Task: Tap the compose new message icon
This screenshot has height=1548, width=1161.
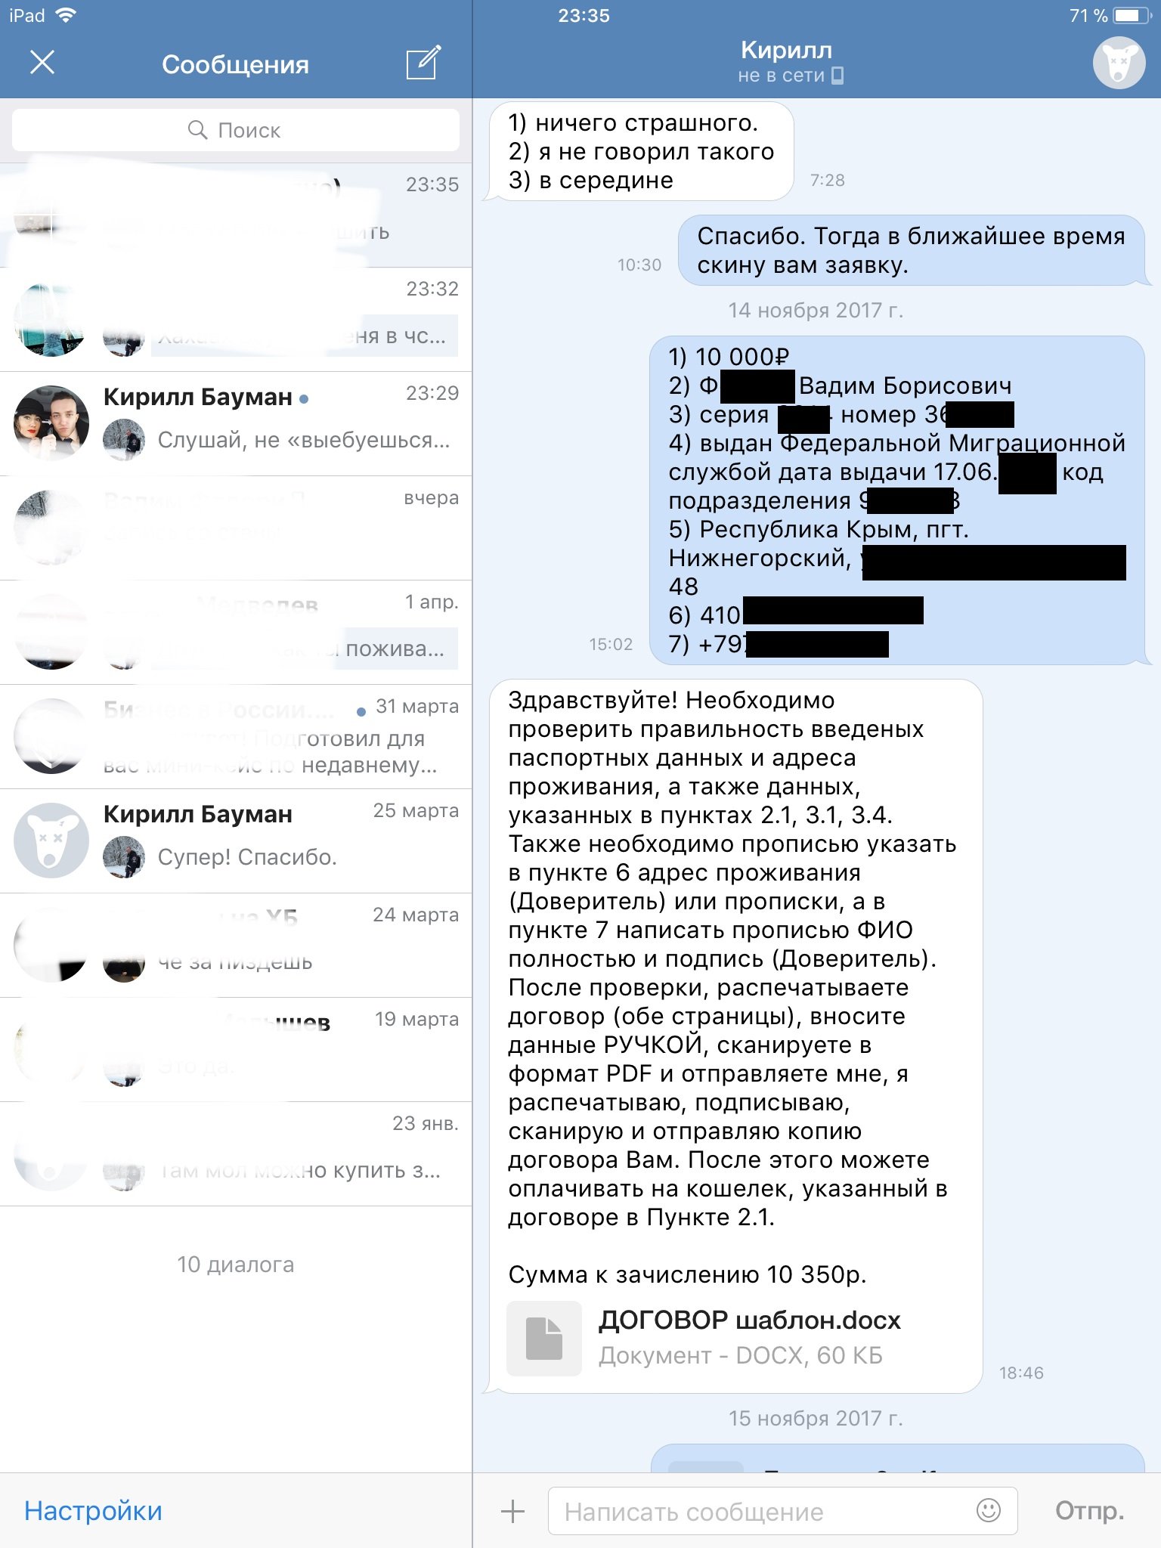Action: (423, 63)
